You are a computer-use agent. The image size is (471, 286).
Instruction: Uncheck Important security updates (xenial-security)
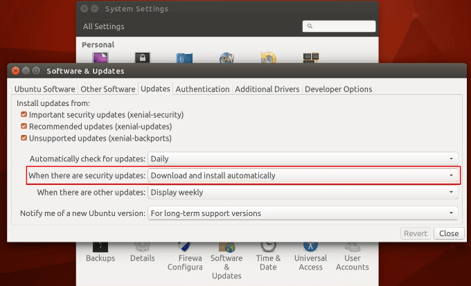pyautogui.click(x=24, y=114)
